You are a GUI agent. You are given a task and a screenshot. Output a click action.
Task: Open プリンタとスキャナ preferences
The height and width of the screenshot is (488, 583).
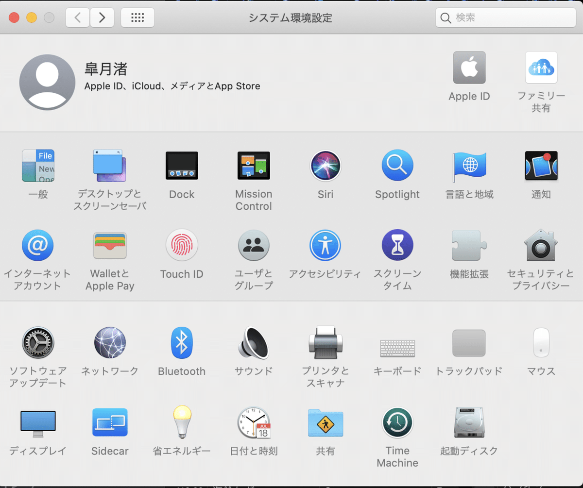[326, 343]
